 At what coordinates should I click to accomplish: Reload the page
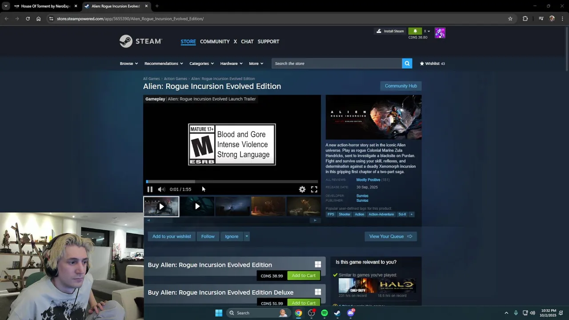pos(28,19)
